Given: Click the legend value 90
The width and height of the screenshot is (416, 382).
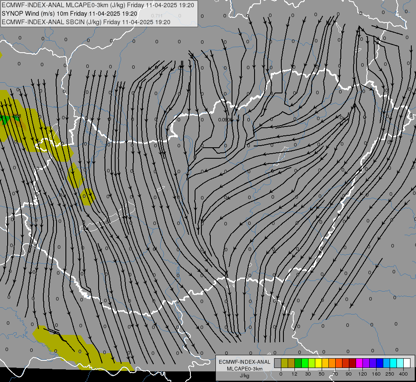Looking at the screenshot, I should click(348, 374).
